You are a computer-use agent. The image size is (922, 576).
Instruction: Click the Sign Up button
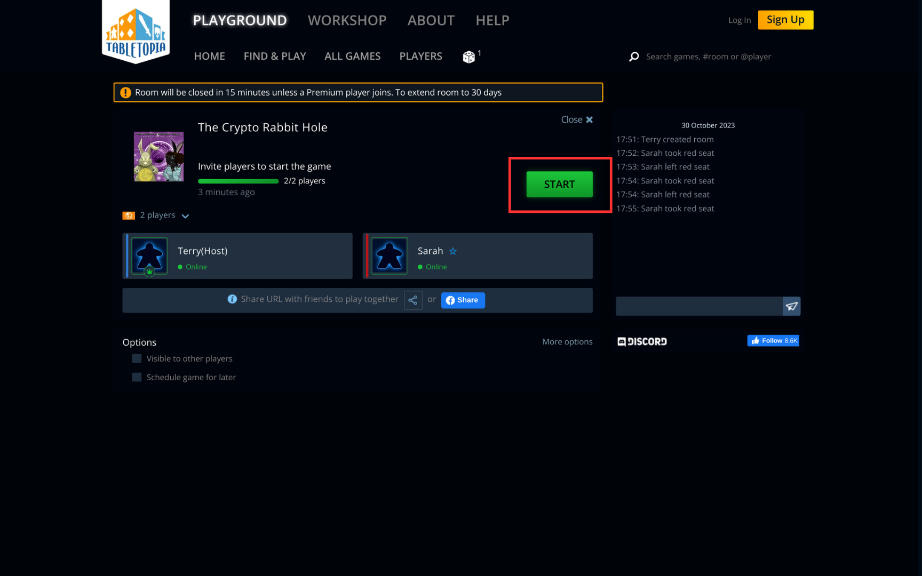(x=785, y=20)
